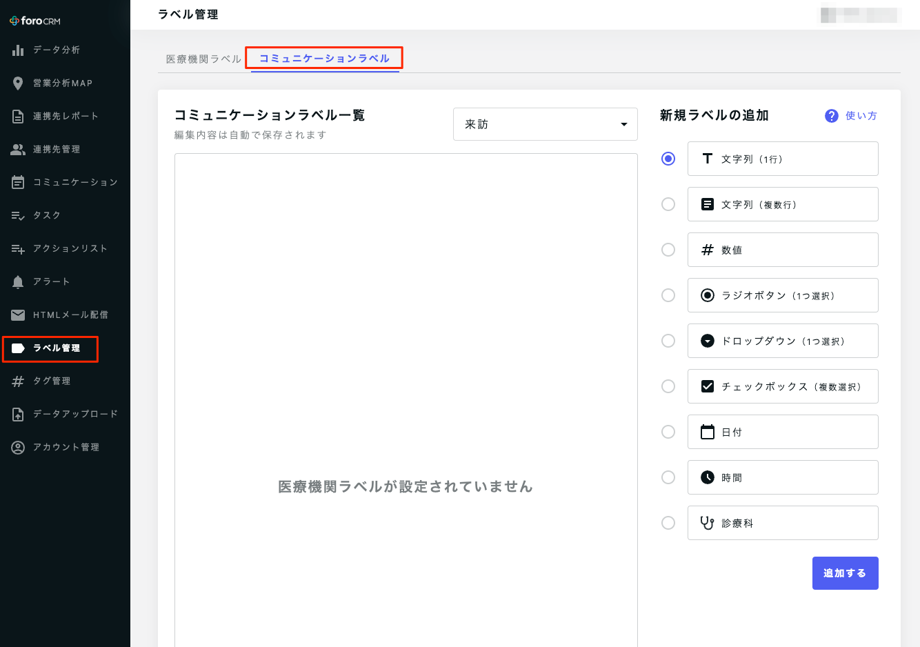Viewport: 920px width, 647px height.
Task: Click the チェックボックス type checkmark icon
Action: click(708, 386)
